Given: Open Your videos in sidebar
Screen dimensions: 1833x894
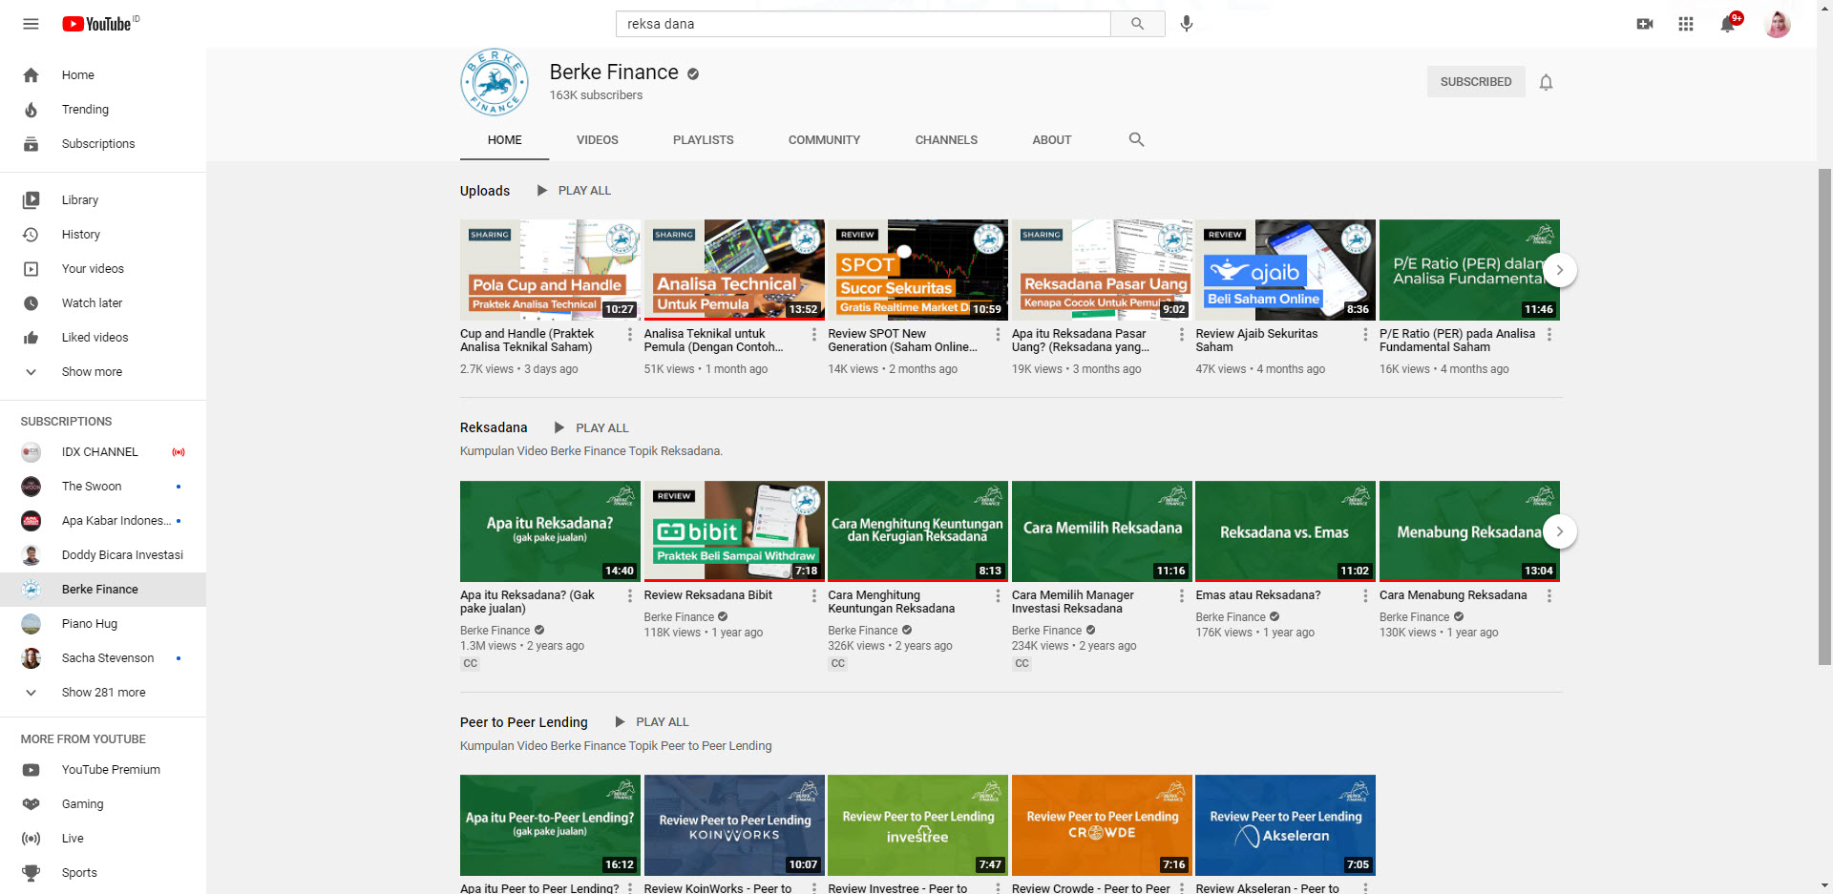Looking at the screenshot, I should coord(103,269).
